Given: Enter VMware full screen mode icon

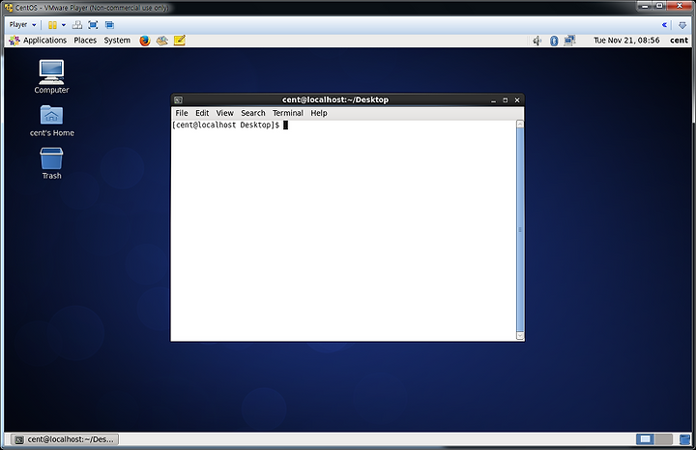Looking at the screenshot, I should [93, 25].
